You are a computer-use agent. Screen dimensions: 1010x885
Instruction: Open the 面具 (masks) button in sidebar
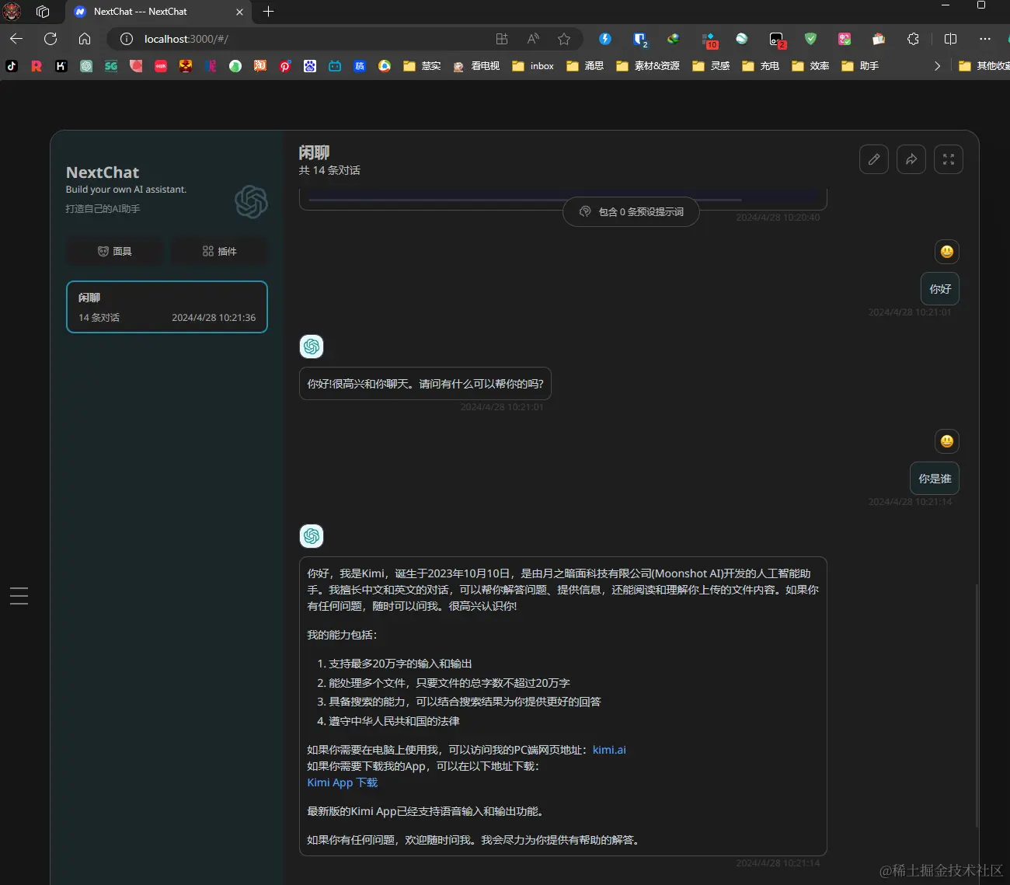(115, 251)
